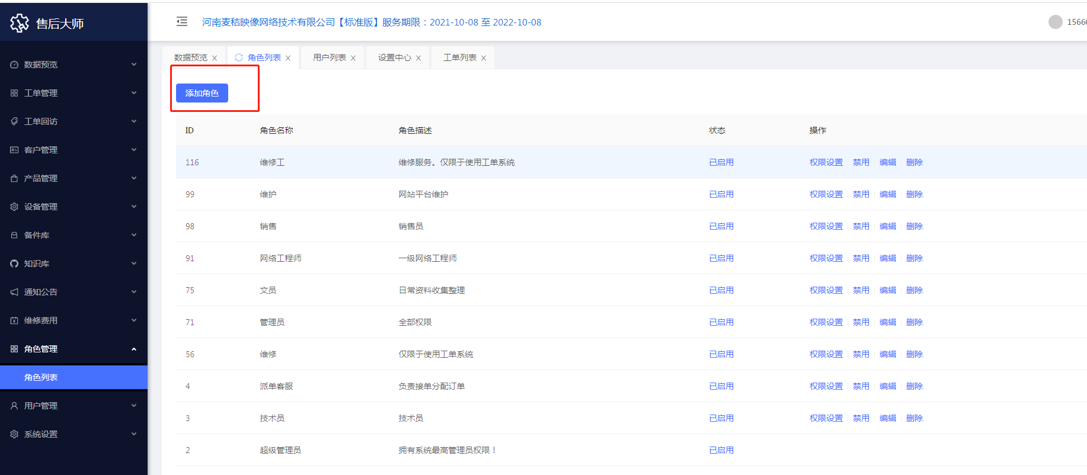
Task: Expand the 客户管理 sidebar menu
Action: pyautogui.click(x=73, y=150)
